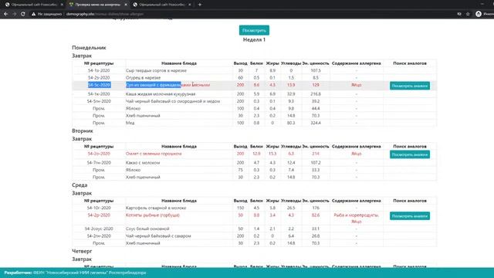This screenshot has width=494, height=278.
Task: Select dish 'Огурец в нарезке'
Action: [143, 77]
